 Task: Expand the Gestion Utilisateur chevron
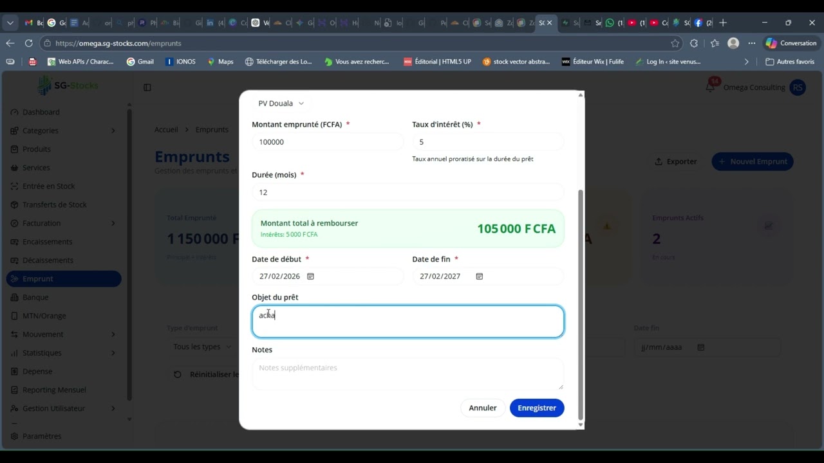[x=113, y=408]
